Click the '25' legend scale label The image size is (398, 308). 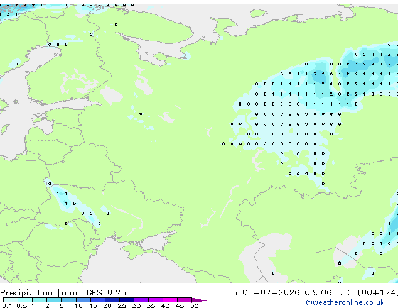[122, 305]
